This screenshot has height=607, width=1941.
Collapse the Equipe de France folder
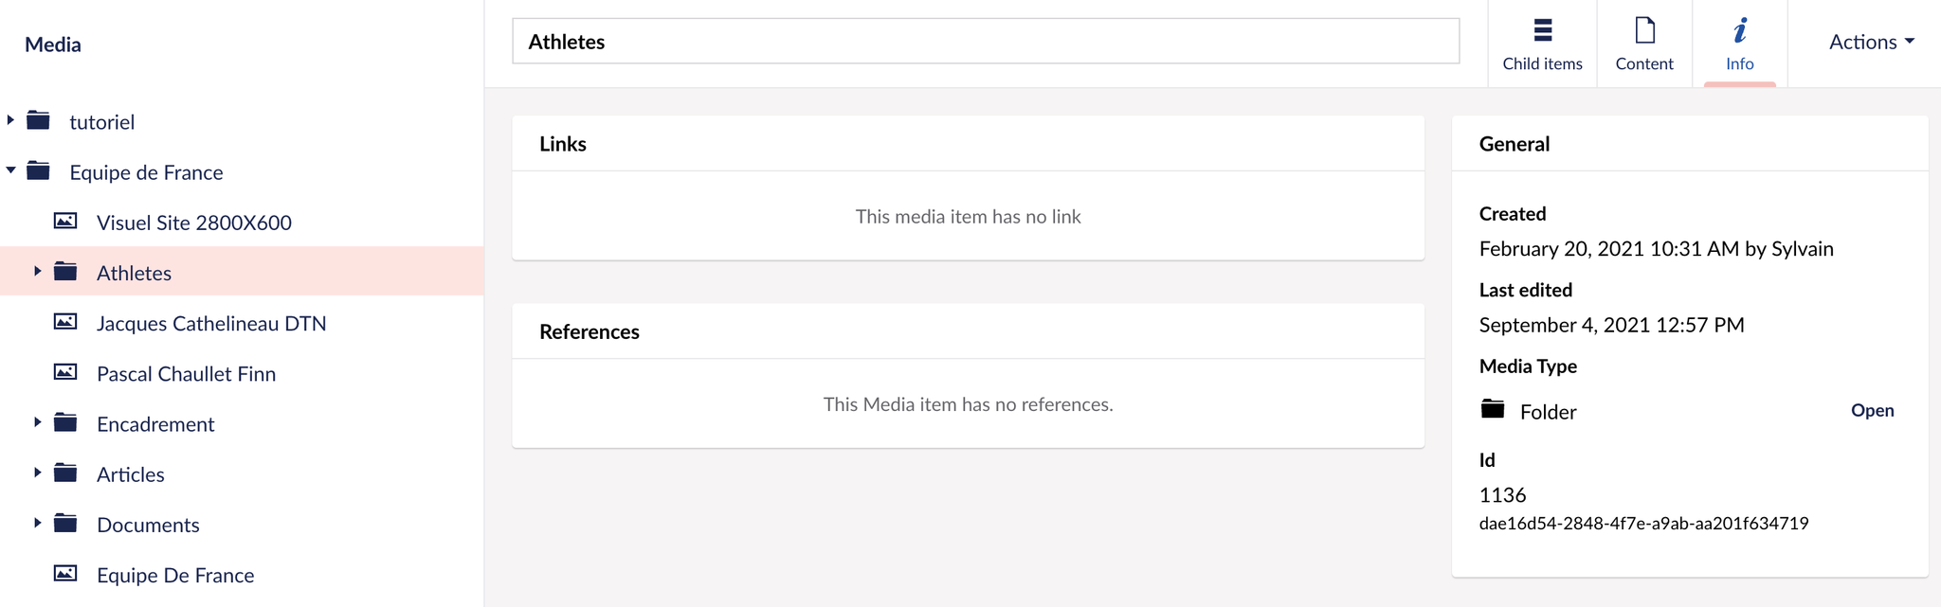[10, 170]
